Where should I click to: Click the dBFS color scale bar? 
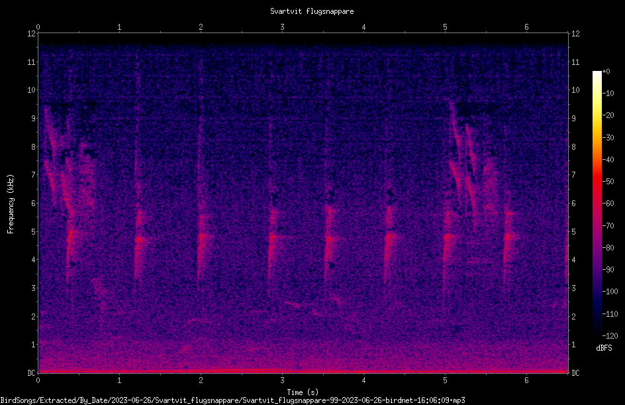point(597,203)
